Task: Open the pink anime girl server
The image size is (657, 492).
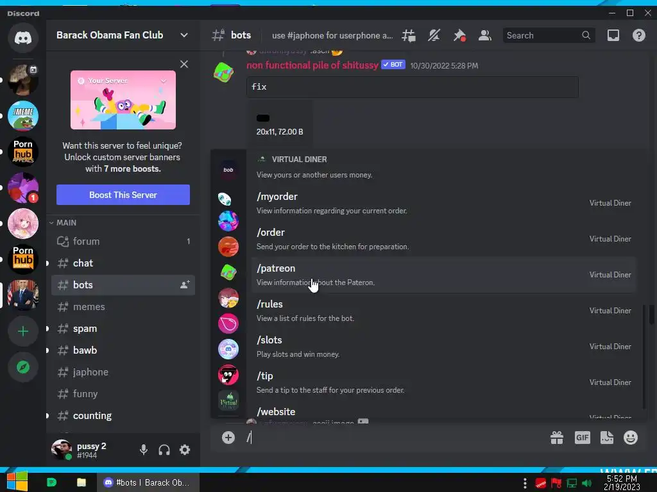Action: click(x=23, y=224)
